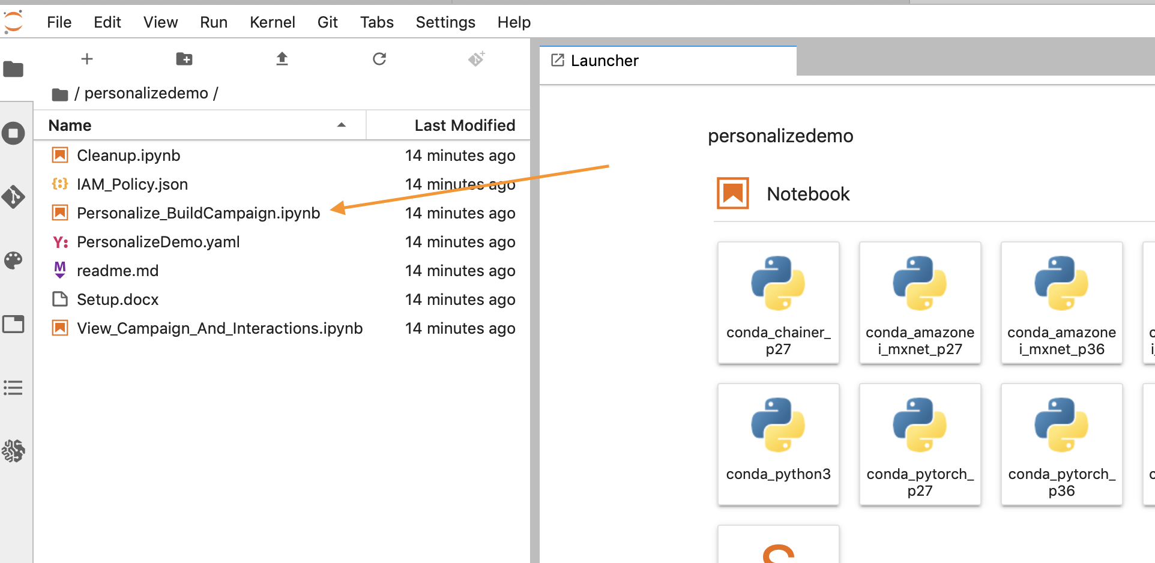1155x563 pixels.
Task: Click the Setup.docx modified time
Action: tap(460, 300)
